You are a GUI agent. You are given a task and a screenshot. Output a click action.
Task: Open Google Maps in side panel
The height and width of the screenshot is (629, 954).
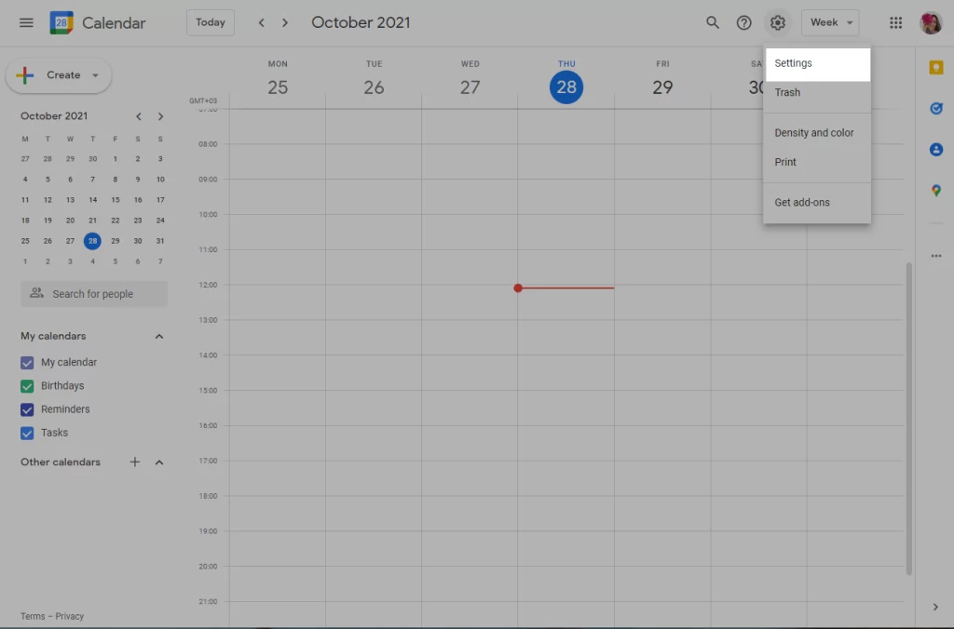tap(935, 190)
